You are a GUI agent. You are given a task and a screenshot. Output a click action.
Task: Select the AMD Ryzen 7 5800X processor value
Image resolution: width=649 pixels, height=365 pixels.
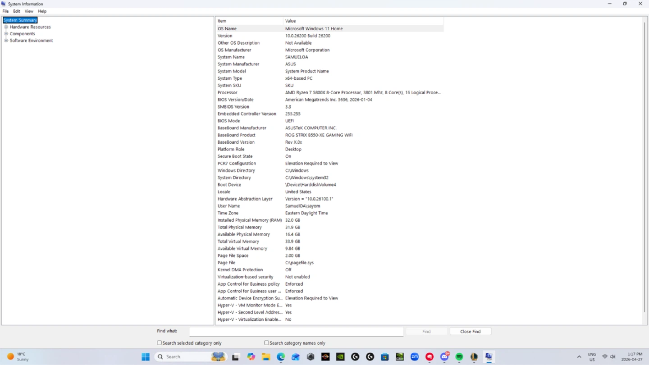(x=363, y=92)
